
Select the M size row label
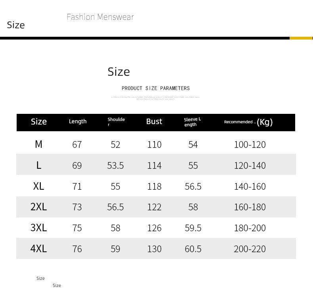coord(38,145)
